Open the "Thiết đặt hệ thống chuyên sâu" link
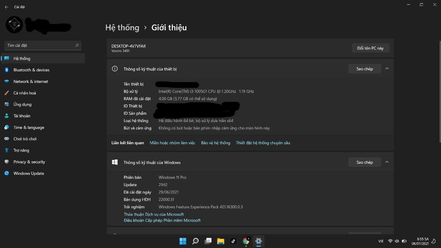Viewport: 441px width, 248px height. pyautogui.click(x=263, y=143)
